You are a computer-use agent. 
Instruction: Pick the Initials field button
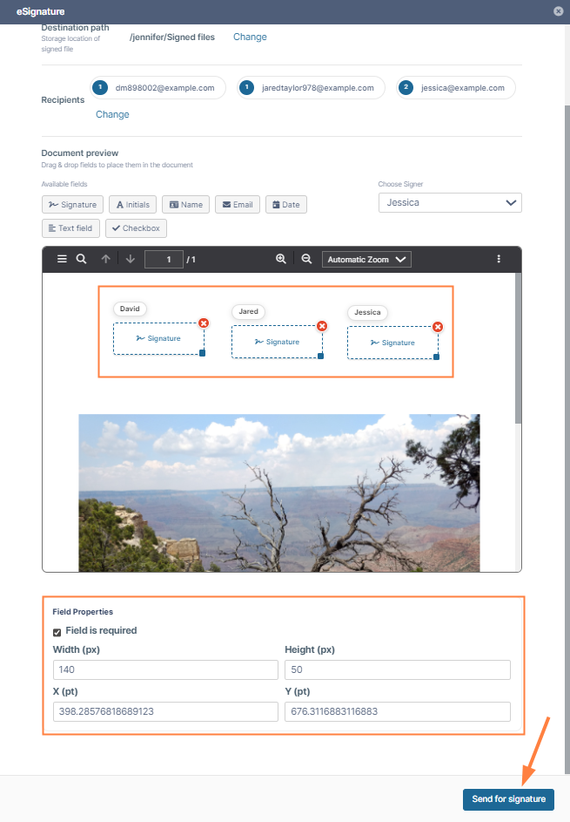133,205
